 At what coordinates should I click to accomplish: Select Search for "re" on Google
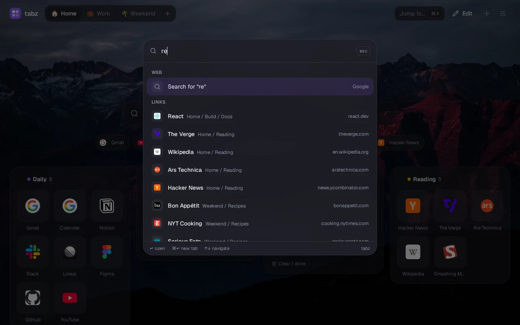pos(260,87)
